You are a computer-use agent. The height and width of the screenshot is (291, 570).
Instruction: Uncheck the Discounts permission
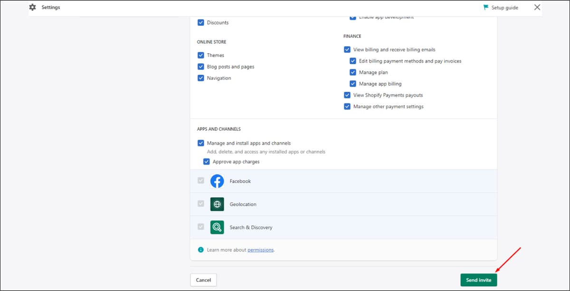[201, 22]
